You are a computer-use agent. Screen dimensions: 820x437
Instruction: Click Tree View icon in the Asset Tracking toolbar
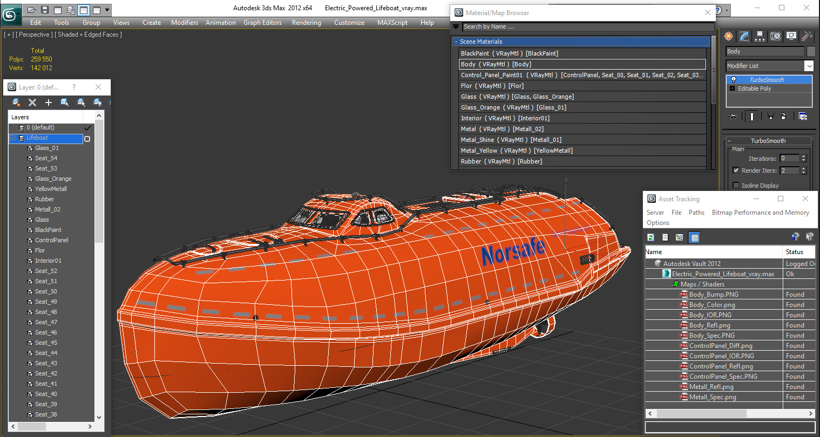point(680,237)
